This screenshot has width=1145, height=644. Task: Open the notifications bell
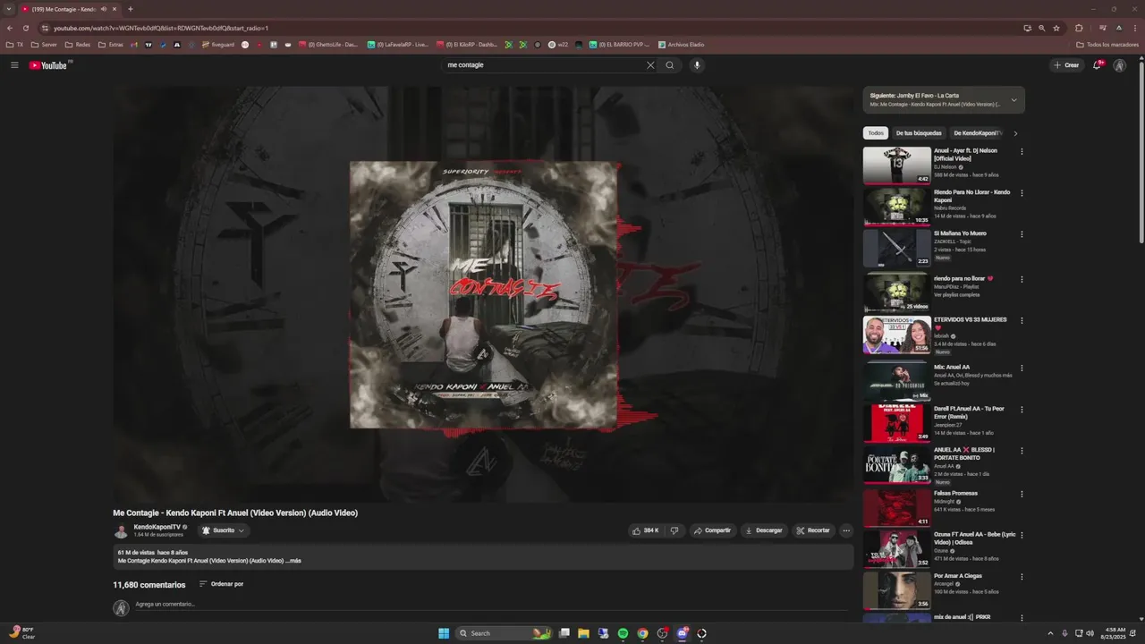(1098, 65)
